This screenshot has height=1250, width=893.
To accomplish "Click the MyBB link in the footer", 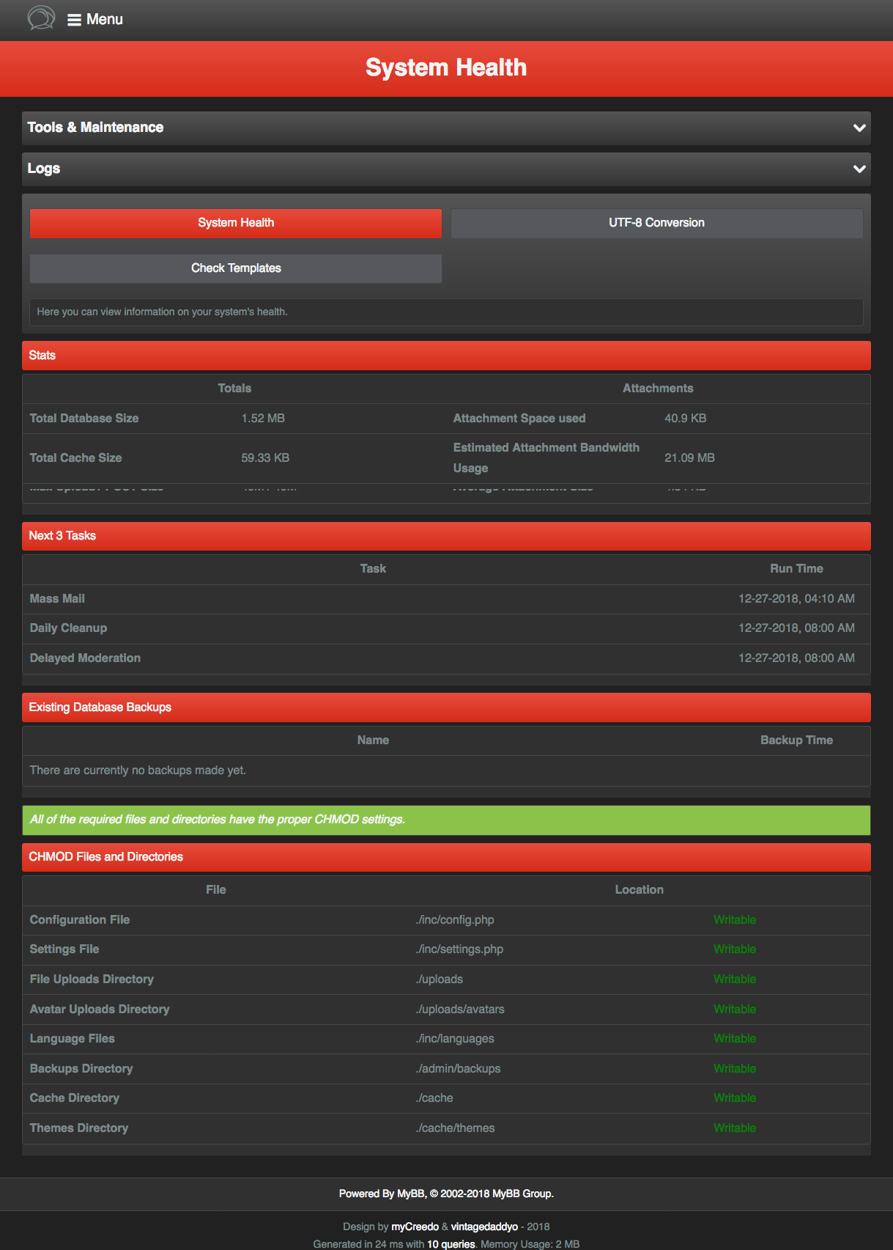I will [x=410, y=1194].
